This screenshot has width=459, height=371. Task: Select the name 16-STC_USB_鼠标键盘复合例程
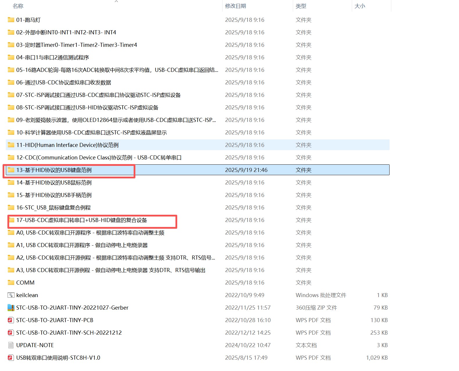[53, 207]
